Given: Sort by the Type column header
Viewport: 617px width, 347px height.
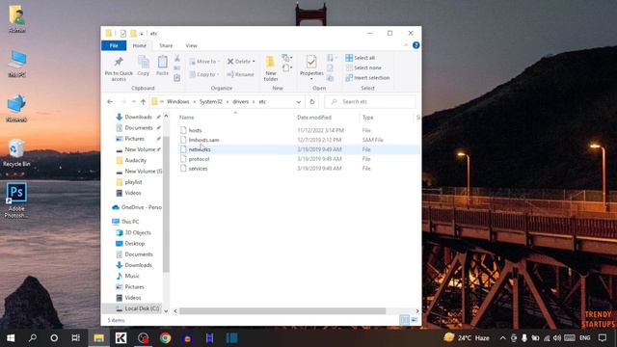Looking at the screenshot, I should pyautogui.click(x=367, y=118).
